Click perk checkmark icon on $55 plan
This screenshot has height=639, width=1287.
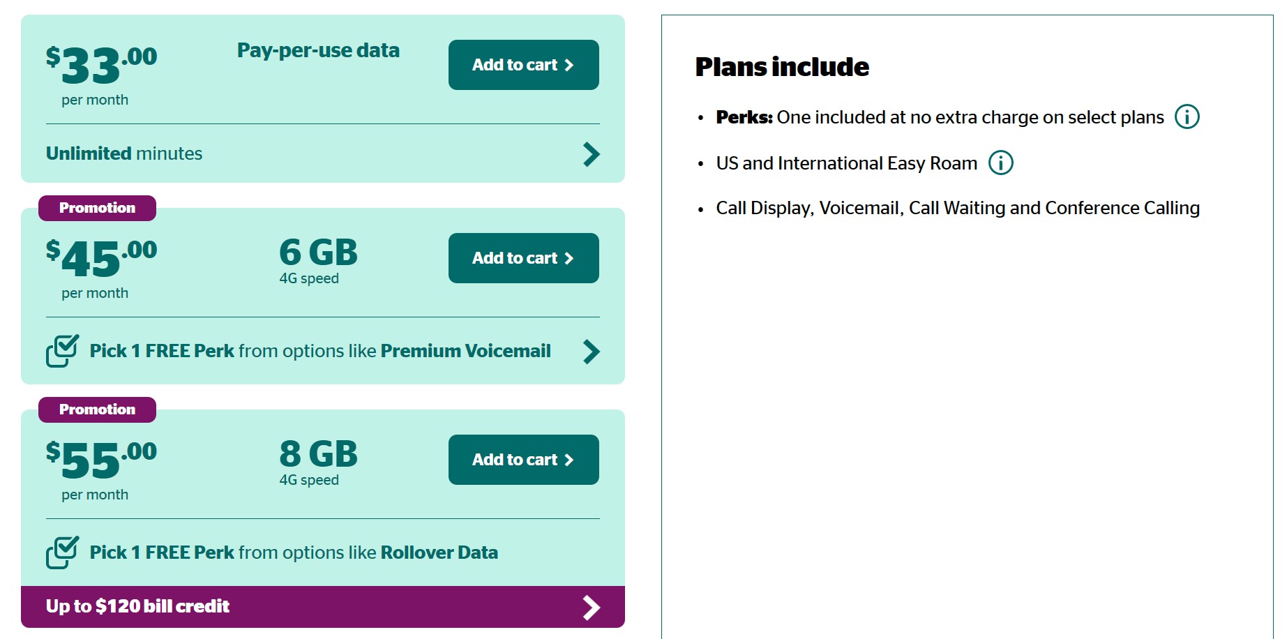coord(62,552)
